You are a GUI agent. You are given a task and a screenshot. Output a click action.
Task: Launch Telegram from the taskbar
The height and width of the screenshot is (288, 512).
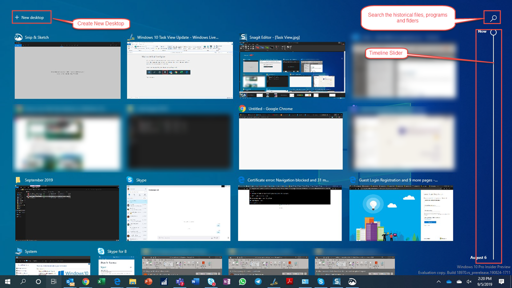(257, 281)
